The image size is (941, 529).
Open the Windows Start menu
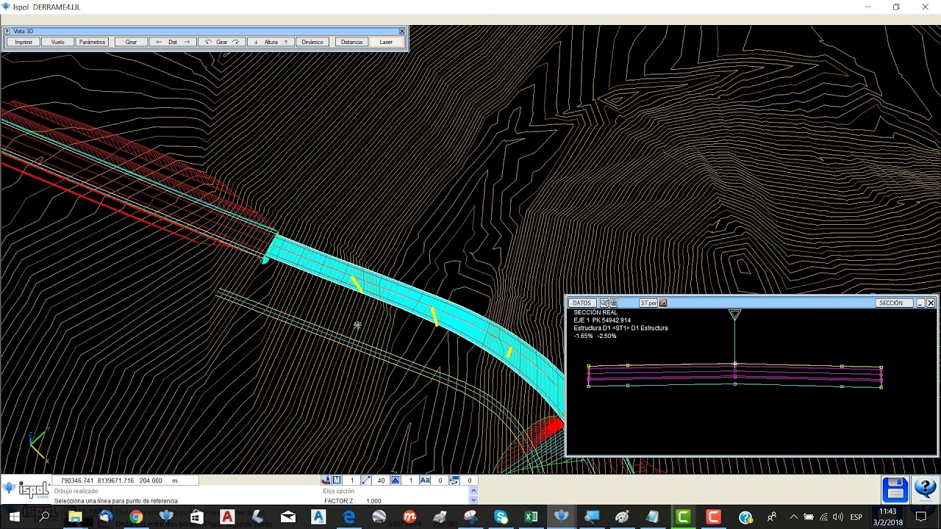15,517
